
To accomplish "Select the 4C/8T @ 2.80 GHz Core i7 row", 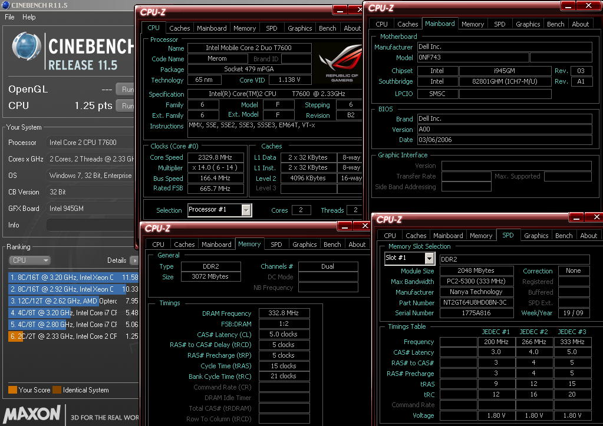I will coord(73,325).
